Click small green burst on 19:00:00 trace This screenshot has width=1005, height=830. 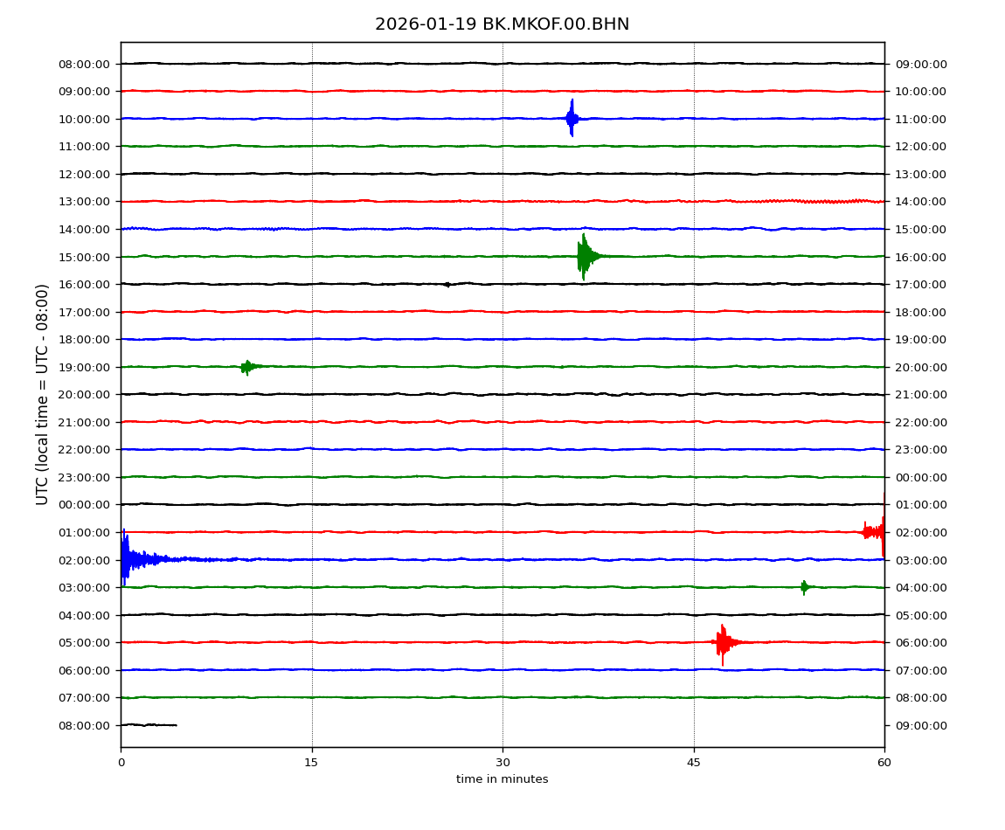pyautogui.click(x=247, y=367)
